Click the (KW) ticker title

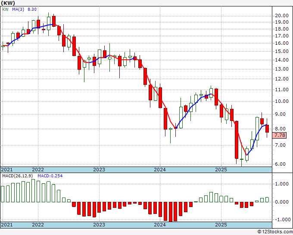(9, 3)
